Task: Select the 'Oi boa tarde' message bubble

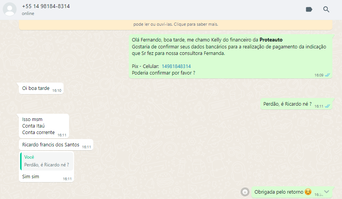Action: coord(36,88)
